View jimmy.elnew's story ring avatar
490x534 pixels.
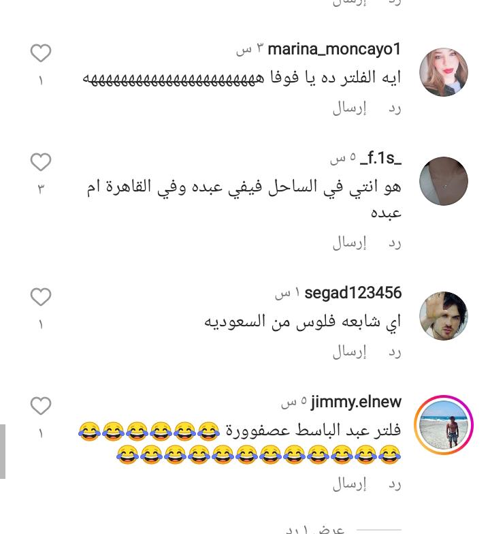(444, 425)
